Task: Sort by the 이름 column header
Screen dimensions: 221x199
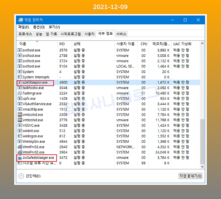Action: click(x=37, y=44)
